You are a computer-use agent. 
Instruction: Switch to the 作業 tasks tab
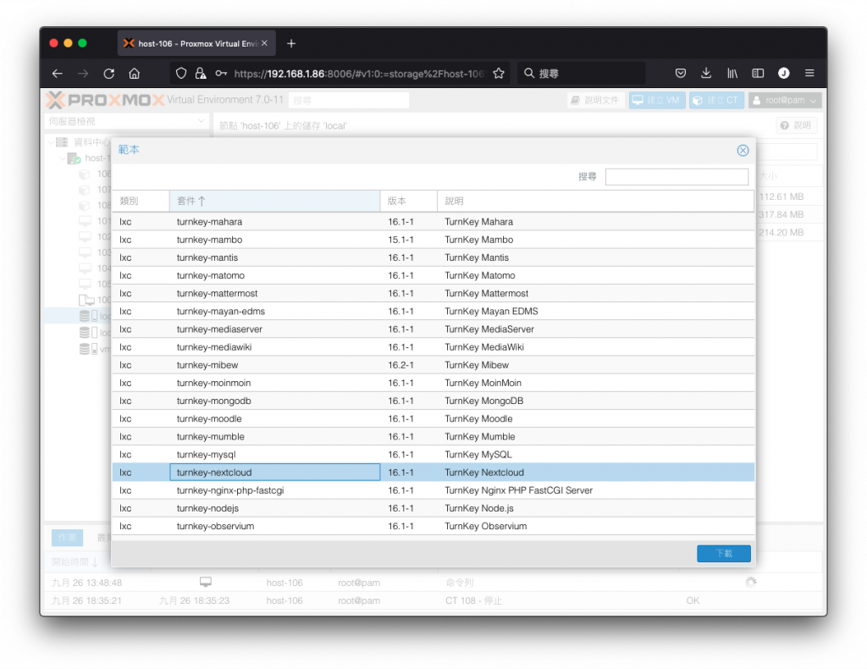[x=67, y=538]
